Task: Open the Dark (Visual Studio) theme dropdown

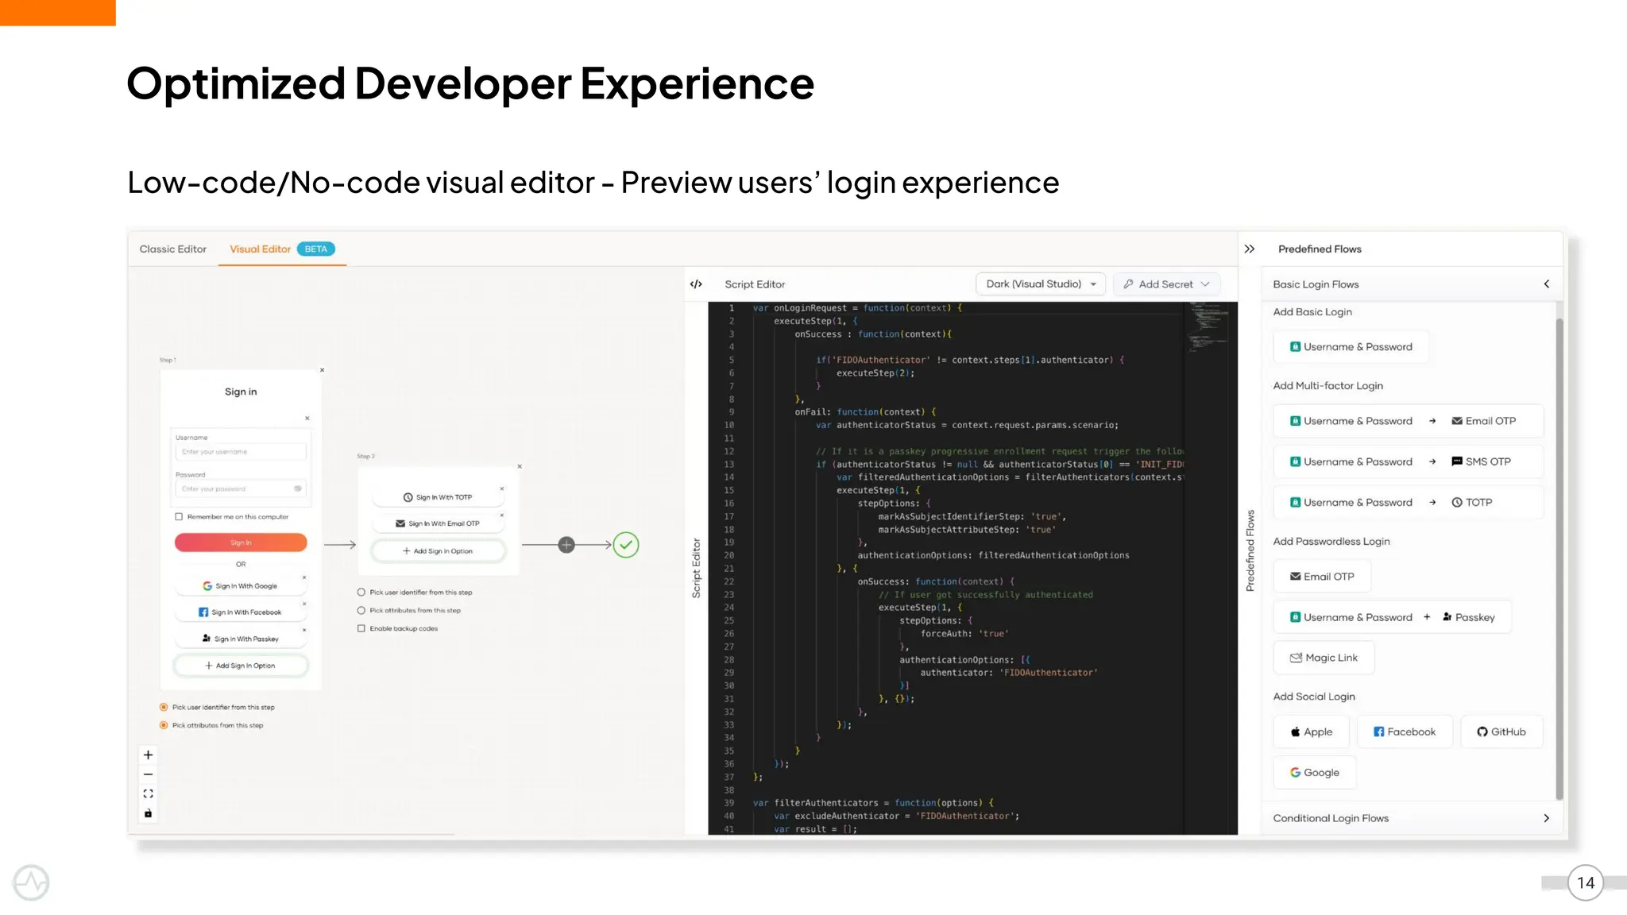Action: (1041, 284)
